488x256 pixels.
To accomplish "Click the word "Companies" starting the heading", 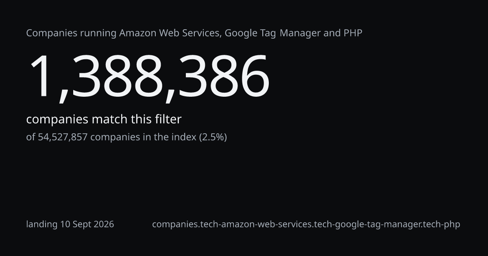I will click(52, 33).
